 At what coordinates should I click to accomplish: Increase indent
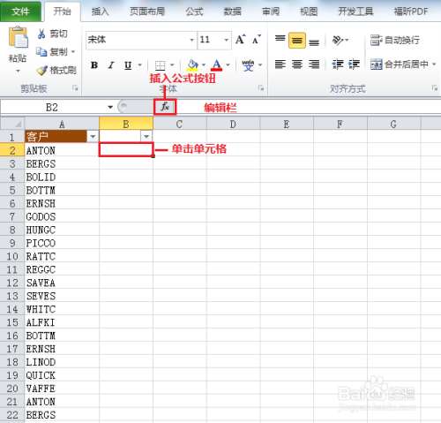(354, 64)
